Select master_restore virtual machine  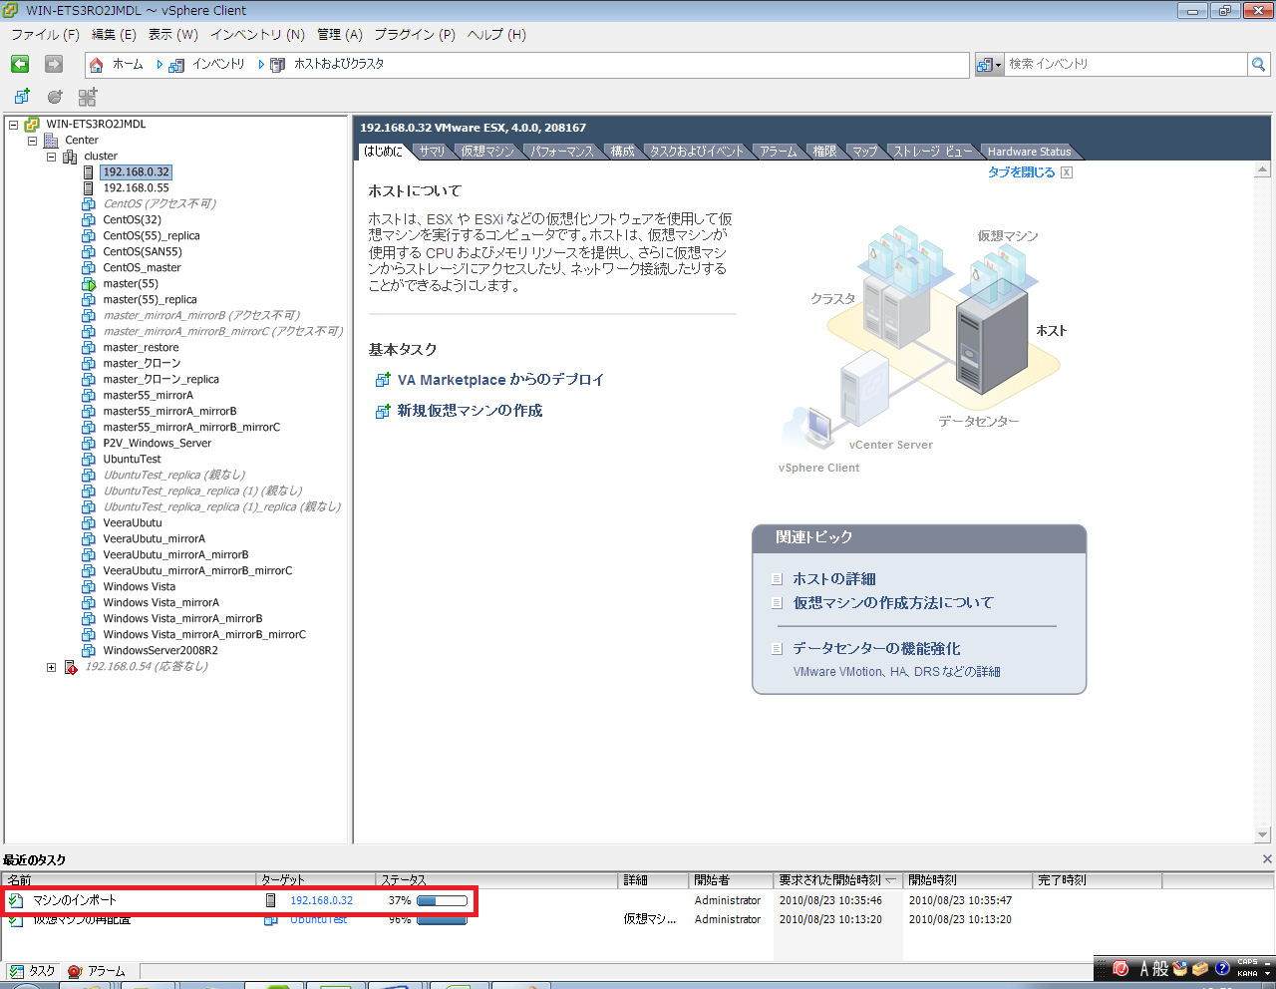click(141, 348)
